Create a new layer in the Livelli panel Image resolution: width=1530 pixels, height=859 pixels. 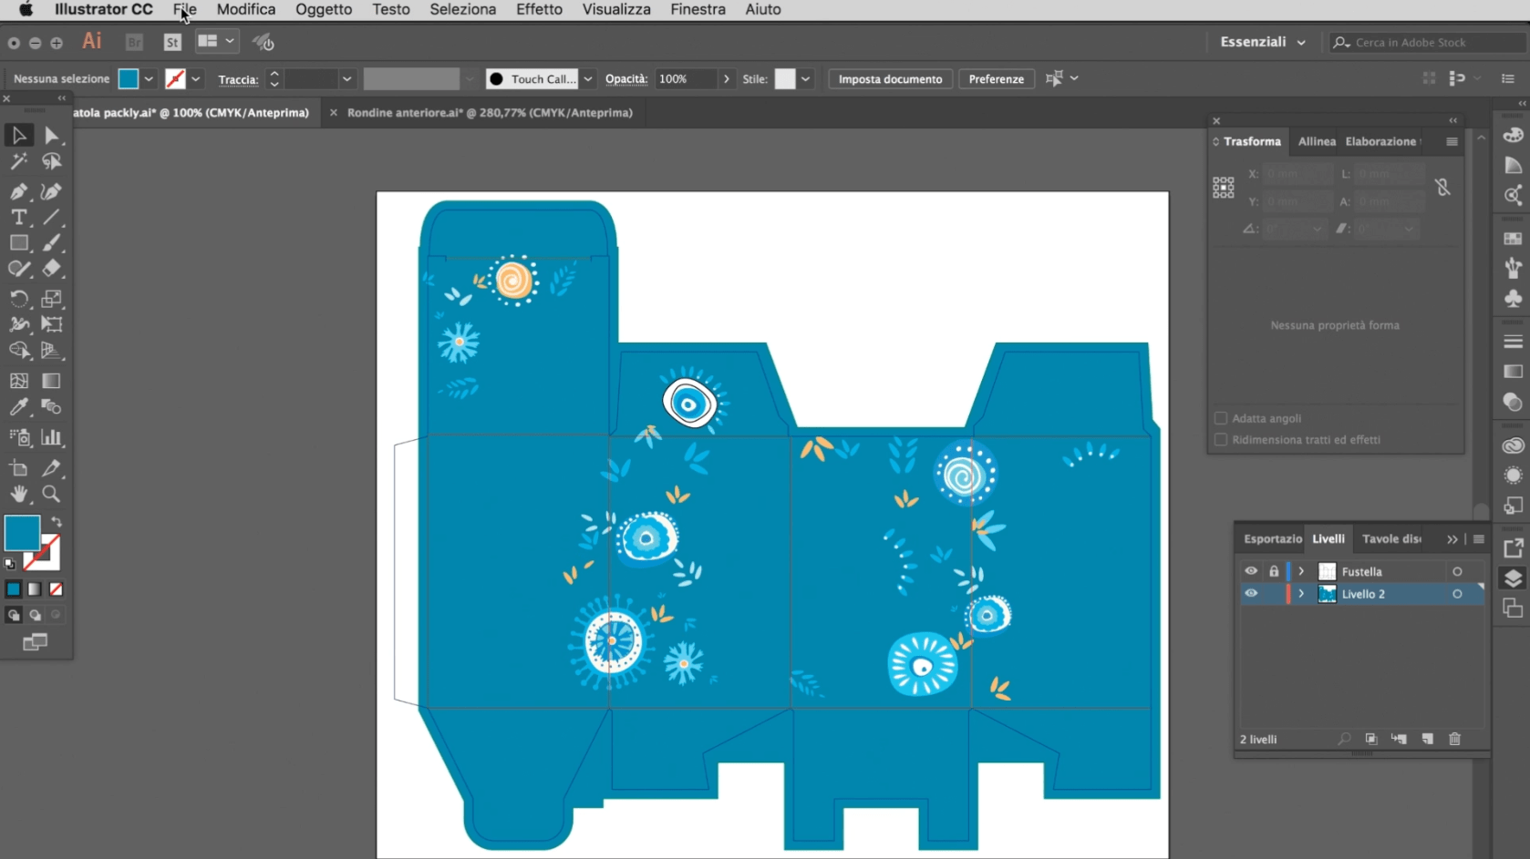point(1427,739)
